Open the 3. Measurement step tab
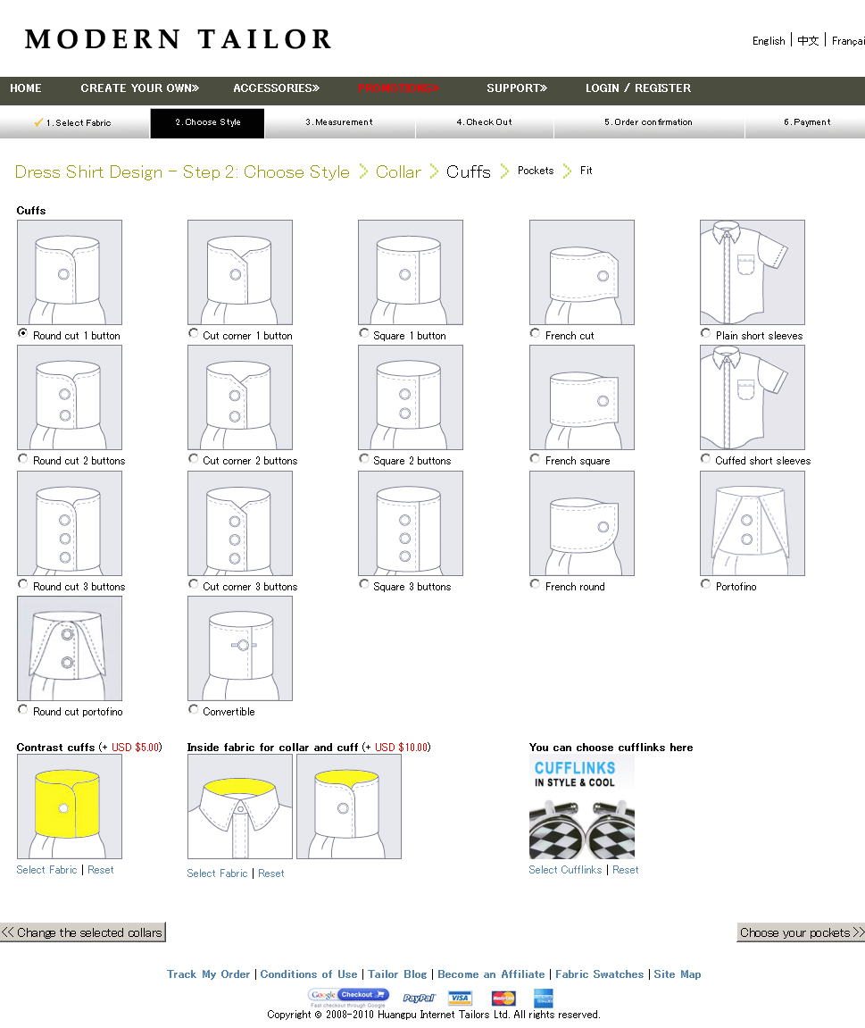 (x=339, y=122)
